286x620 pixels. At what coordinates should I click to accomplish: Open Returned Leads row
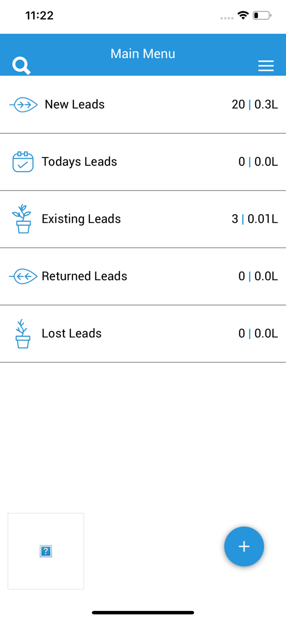pos(124,276)
